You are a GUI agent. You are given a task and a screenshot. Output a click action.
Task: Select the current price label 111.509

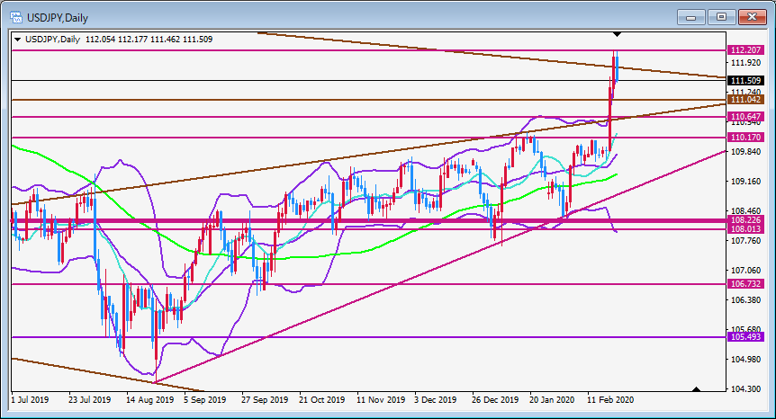pyautogui.click(x=745, y=81)
